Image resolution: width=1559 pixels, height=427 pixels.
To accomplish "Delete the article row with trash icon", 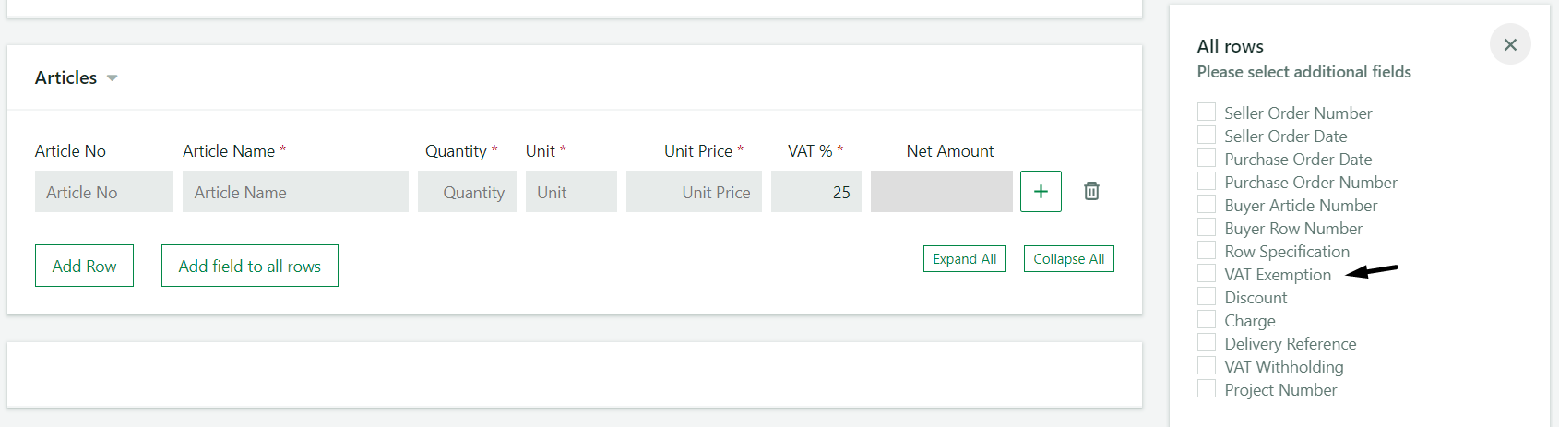I will pyautogui.click(x=1091, y=191).
